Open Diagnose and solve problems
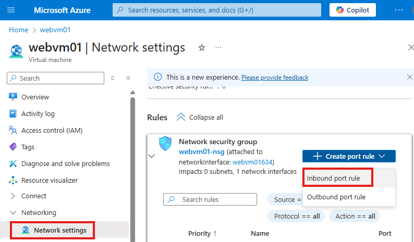The width and height of the screenshot is (414, 242). tap(65, 163)
